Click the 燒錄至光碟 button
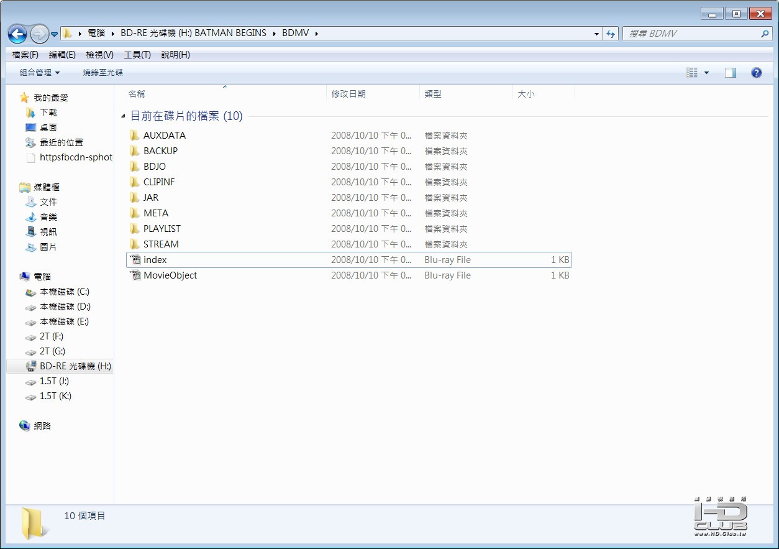779x549 pixels. coord(103,73)
